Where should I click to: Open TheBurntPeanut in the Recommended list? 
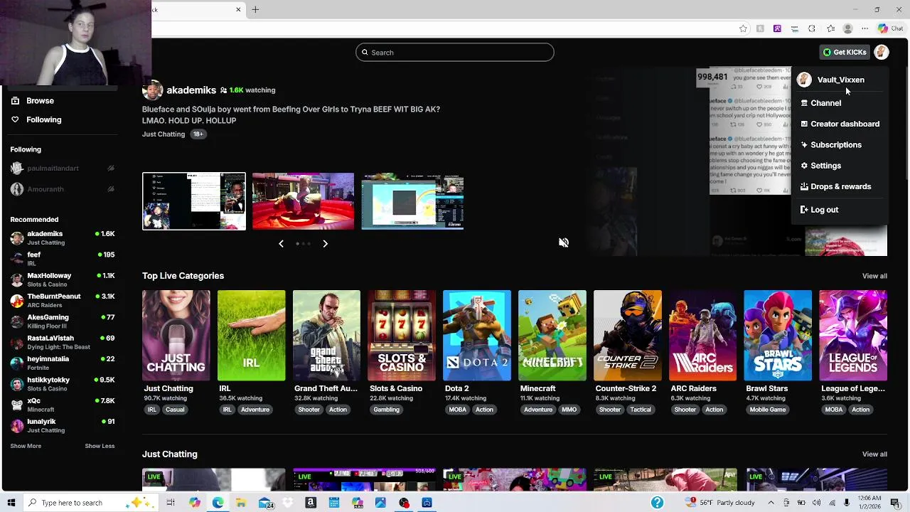(x=63, y=300)
